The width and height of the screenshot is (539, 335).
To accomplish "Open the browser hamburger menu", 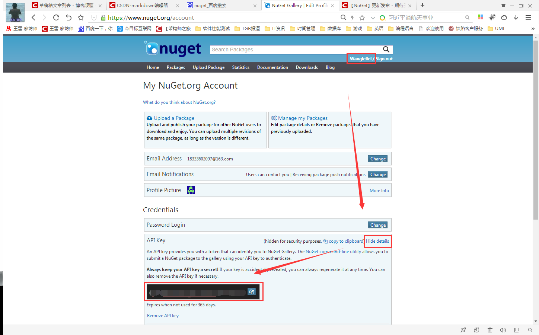I will 528,17.
